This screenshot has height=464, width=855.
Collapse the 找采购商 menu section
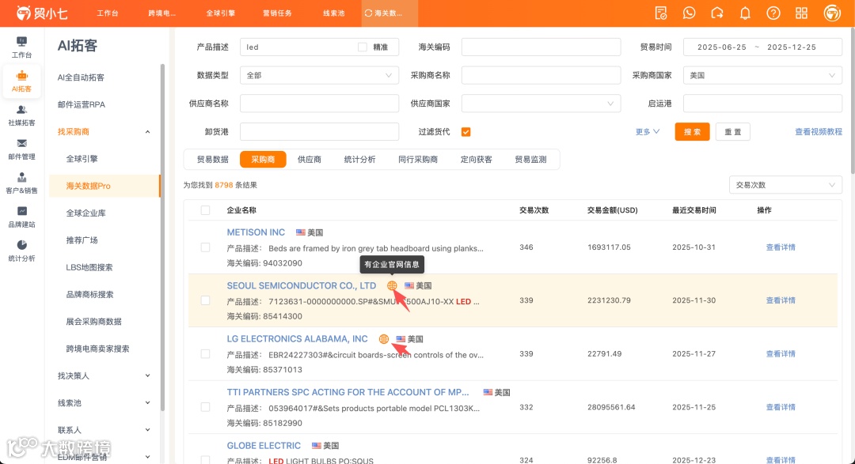pos(104,132)
